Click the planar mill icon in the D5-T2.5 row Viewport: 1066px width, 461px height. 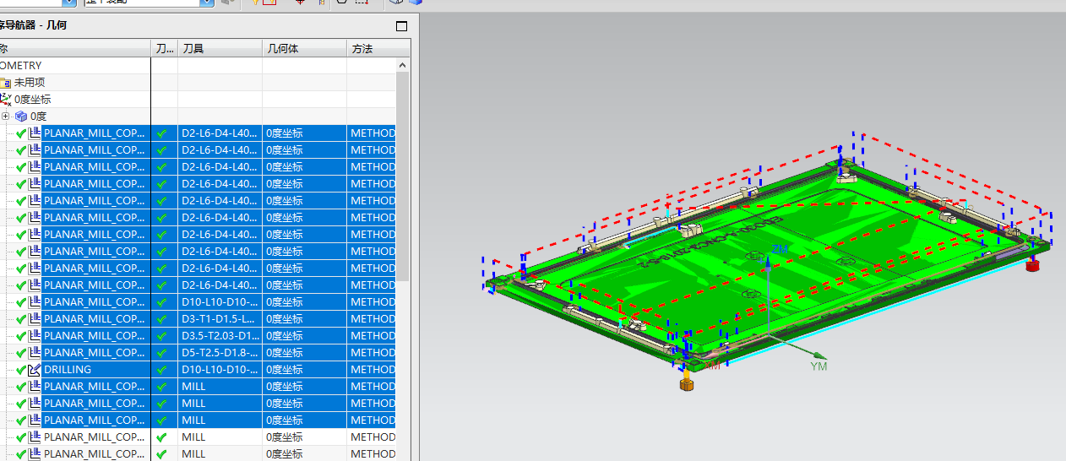coord(35,353)
